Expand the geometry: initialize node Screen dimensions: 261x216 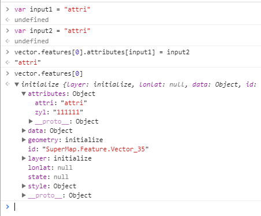tap(24, 140)
